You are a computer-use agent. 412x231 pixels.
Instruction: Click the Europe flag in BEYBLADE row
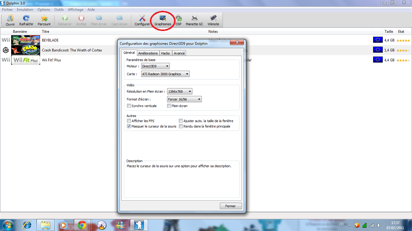378,40
